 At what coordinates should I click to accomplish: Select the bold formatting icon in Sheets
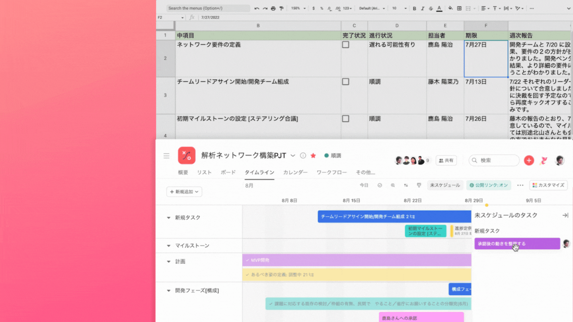(x=415, y=8)
